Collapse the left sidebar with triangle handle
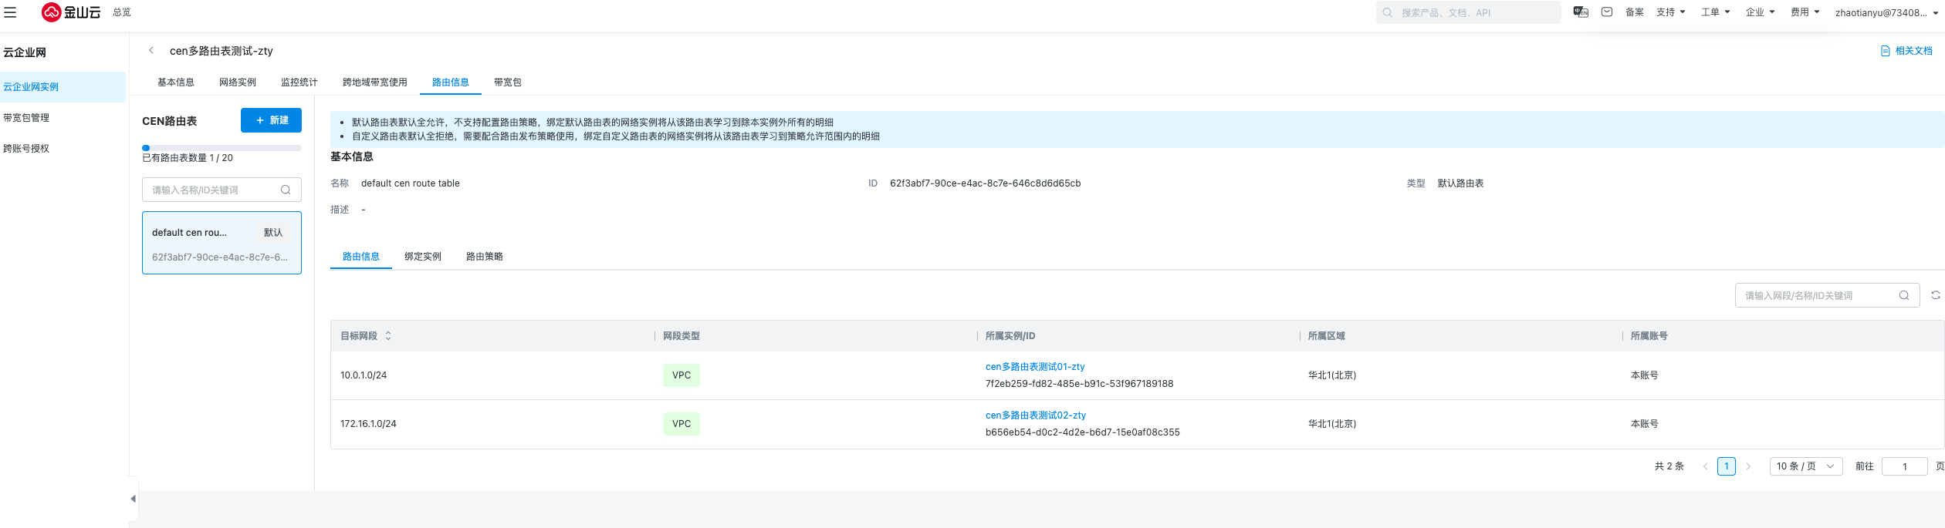The width and height of the screenshot is (1945, 528). pyautogui.click(x=133, y=499)
